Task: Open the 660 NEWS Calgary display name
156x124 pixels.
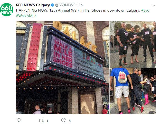Action: pos(33,5)
